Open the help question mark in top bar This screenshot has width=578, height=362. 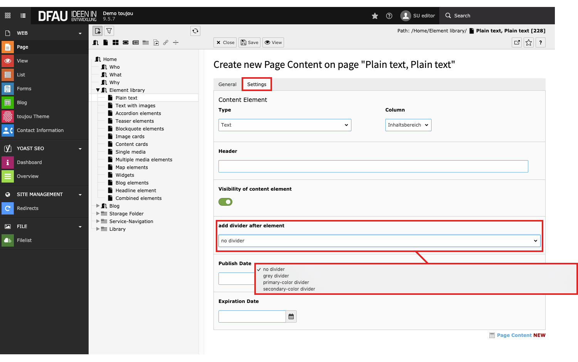coord(389,16)
